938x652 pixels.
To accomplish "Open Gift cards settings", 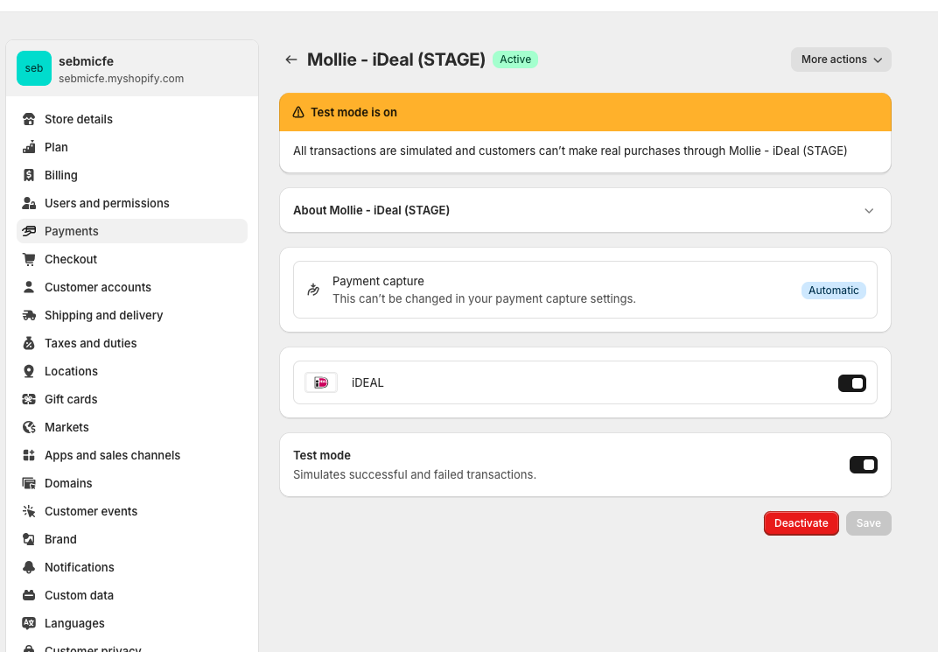I will click(131, 400).
